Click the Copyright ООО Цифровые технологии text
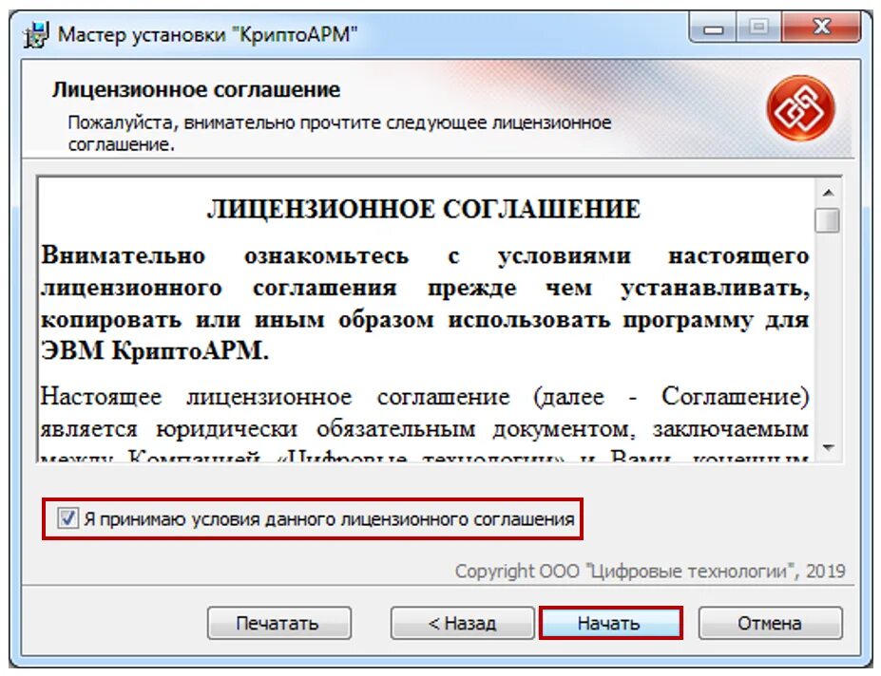Viewport: 881px width, 676px height. click(650, 571)
